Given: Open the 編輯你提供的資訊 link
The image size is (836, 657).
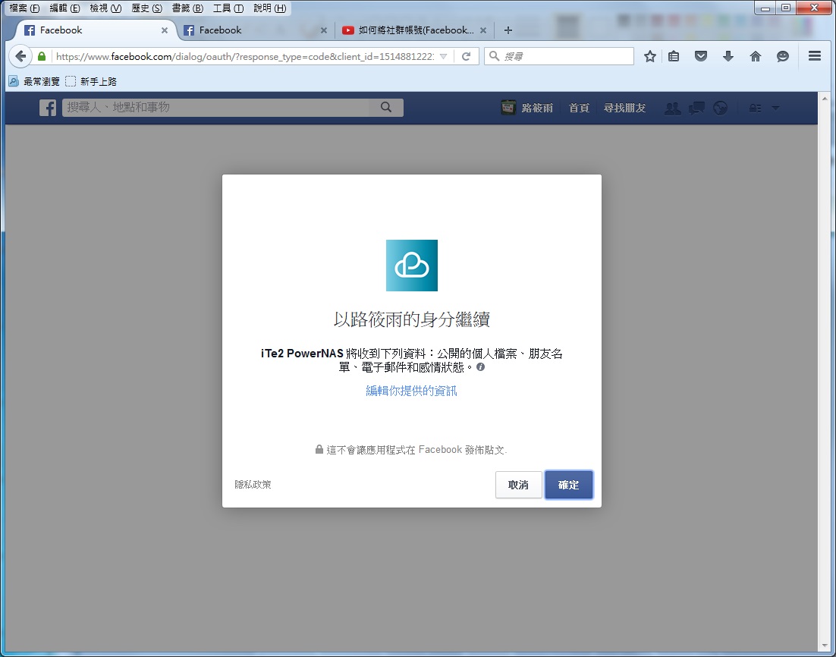Looking at the screenshot, I should pyautogui.click(x=411, y=391).
